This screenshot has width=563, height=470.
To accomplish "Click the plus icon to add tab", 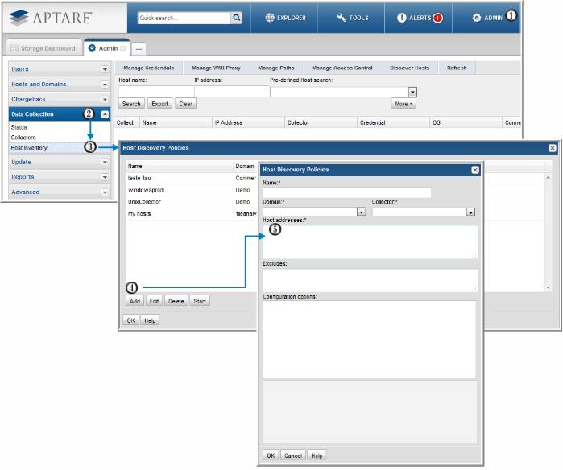I will pyautogui.click(x=139, y=49).
